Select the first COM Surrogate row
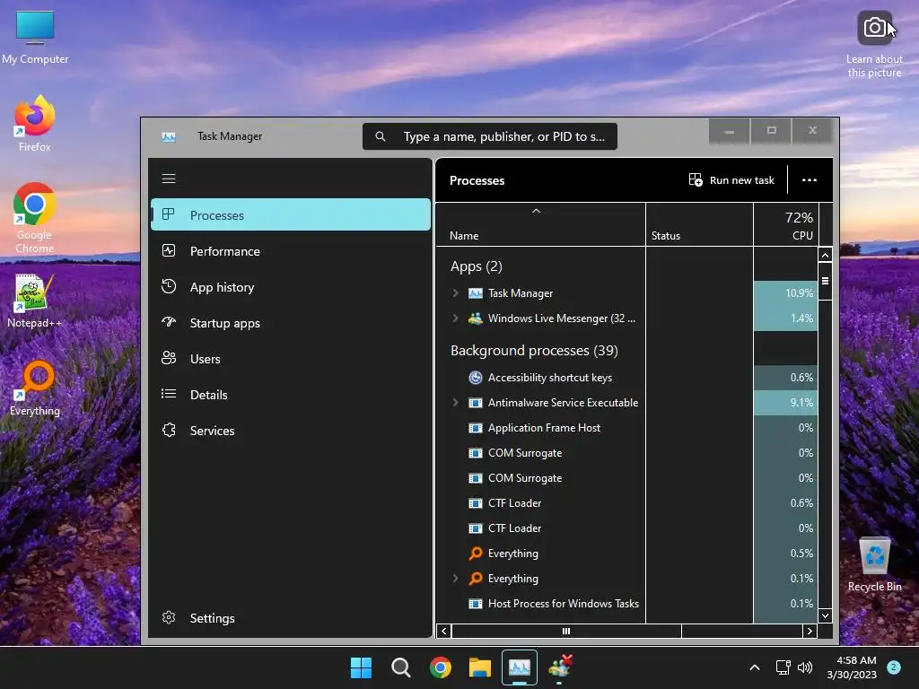The width and height of the screenshot is (919, 689). click(626, 453)
